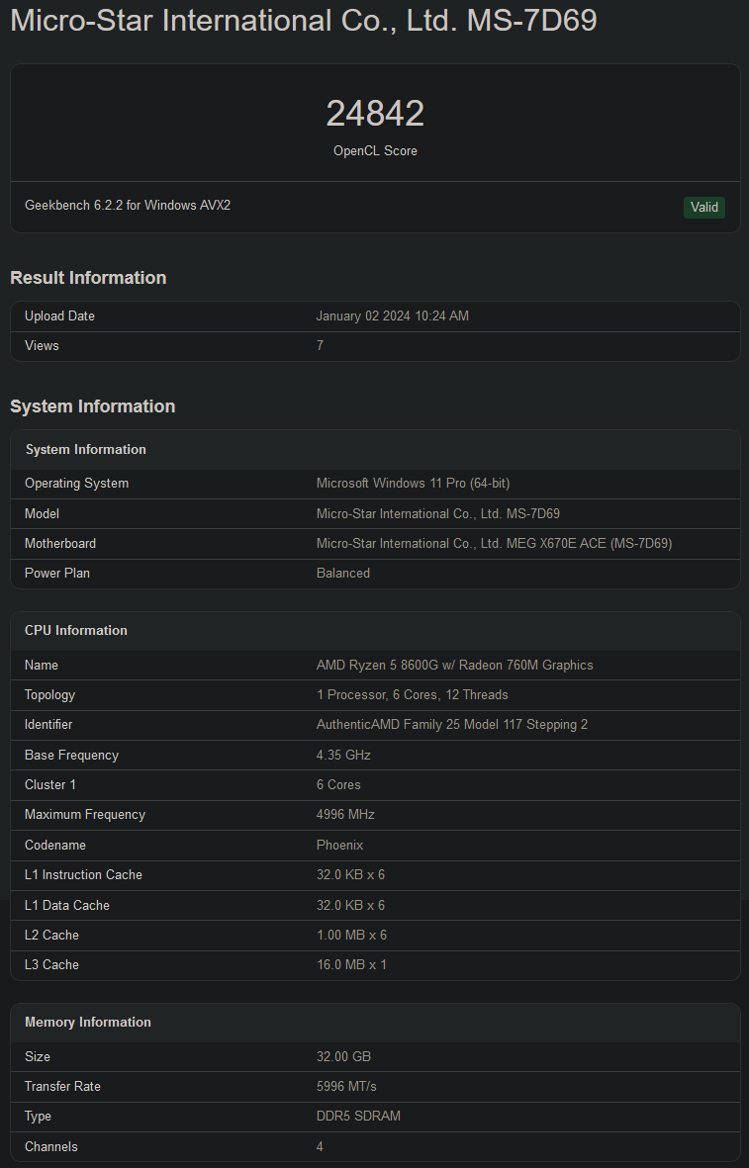Click the Result Information heading
This screenshot has width=749, height=1168.
pyautogui.click(x=88, y=277)
